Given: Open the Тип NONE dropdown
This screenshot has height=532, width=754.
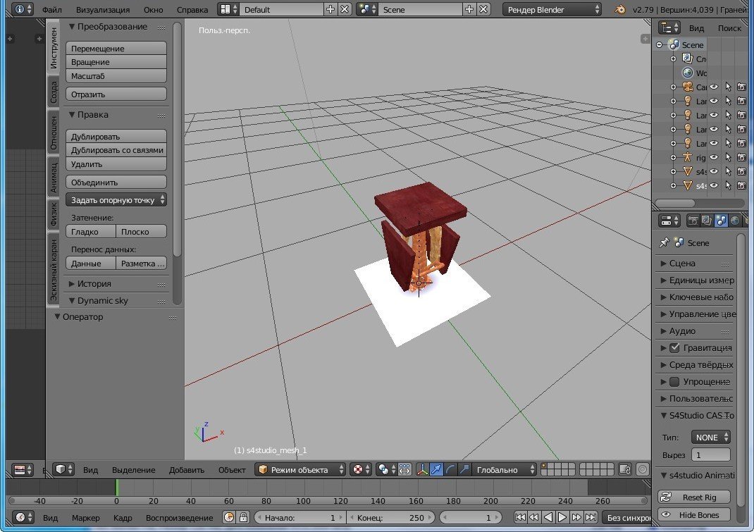Looking at the screenshot, I should pyautogui.click(x=711, y=438).
